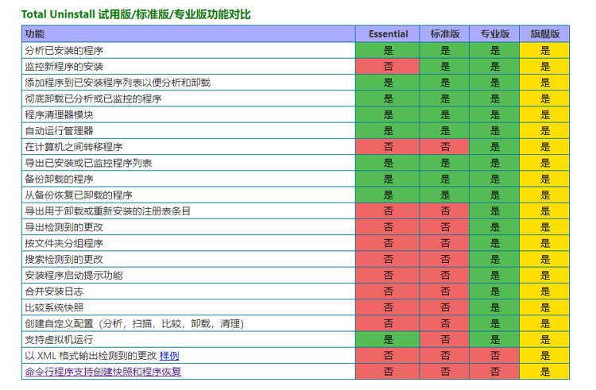Select row label 导出用于卸载或重新安装的注册表条目
This screenshot has height=390, width=596.
107,210
